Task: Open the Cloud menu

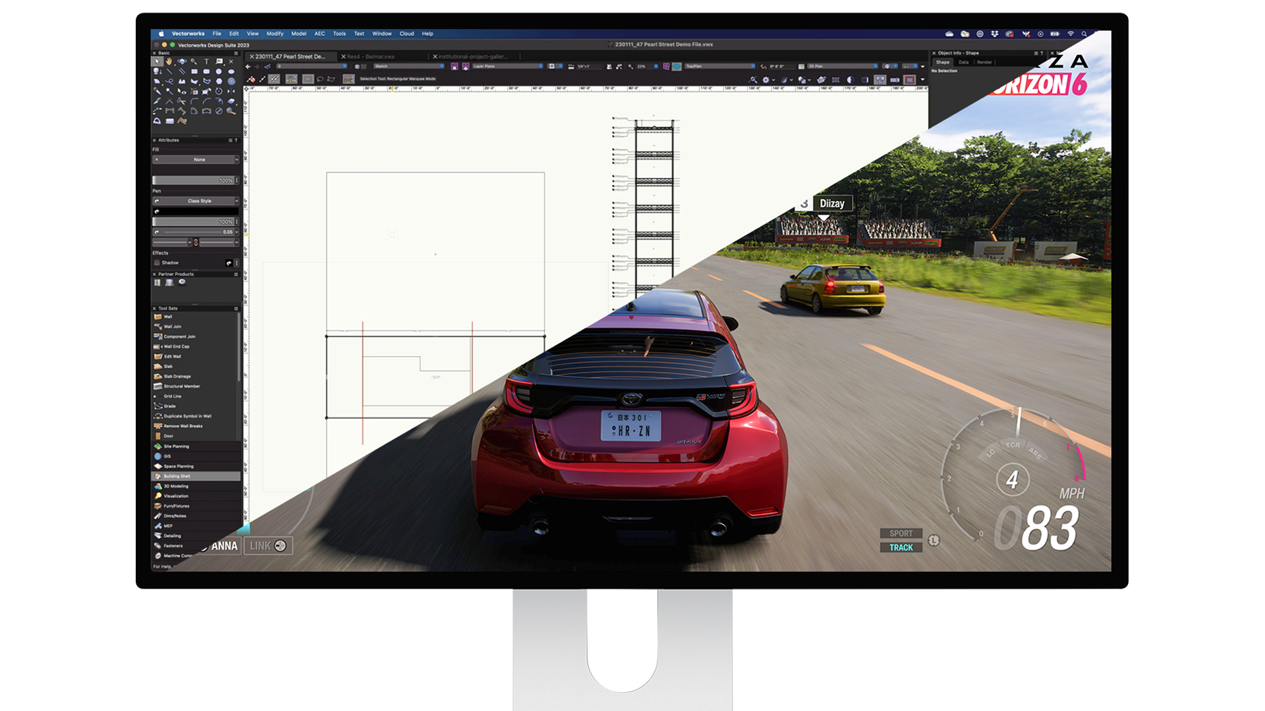Action: 407,34
